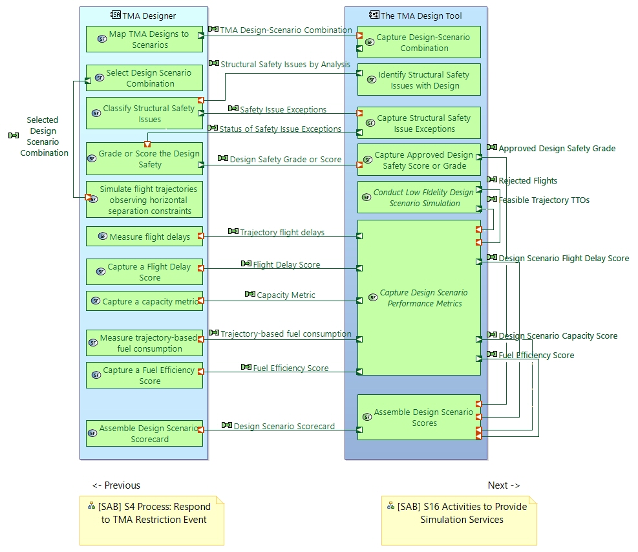638x552 pixels.
Task: Select 'Design Scenario Capacity Score' label
Action: 558,336
